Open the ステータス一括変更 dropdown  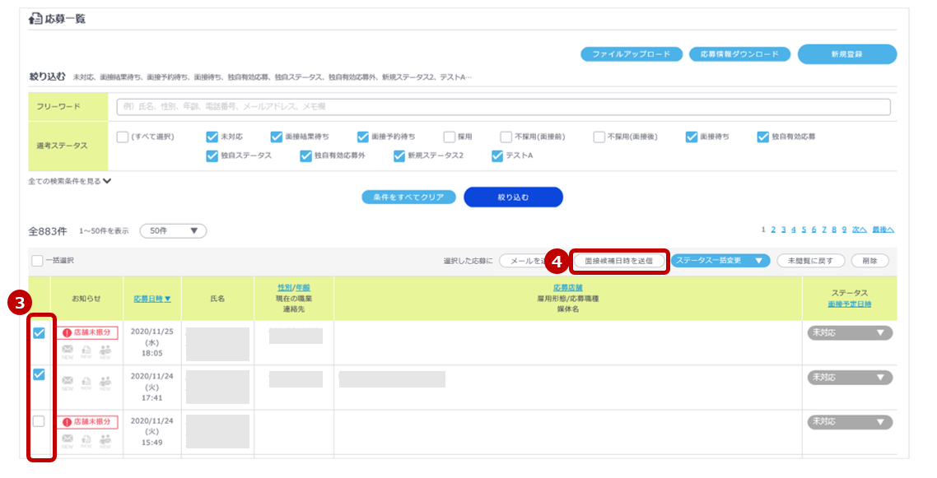point(720,261)
